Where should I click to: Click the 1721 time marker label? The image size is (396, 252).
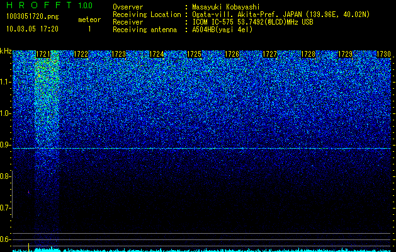tap(43, 54)
